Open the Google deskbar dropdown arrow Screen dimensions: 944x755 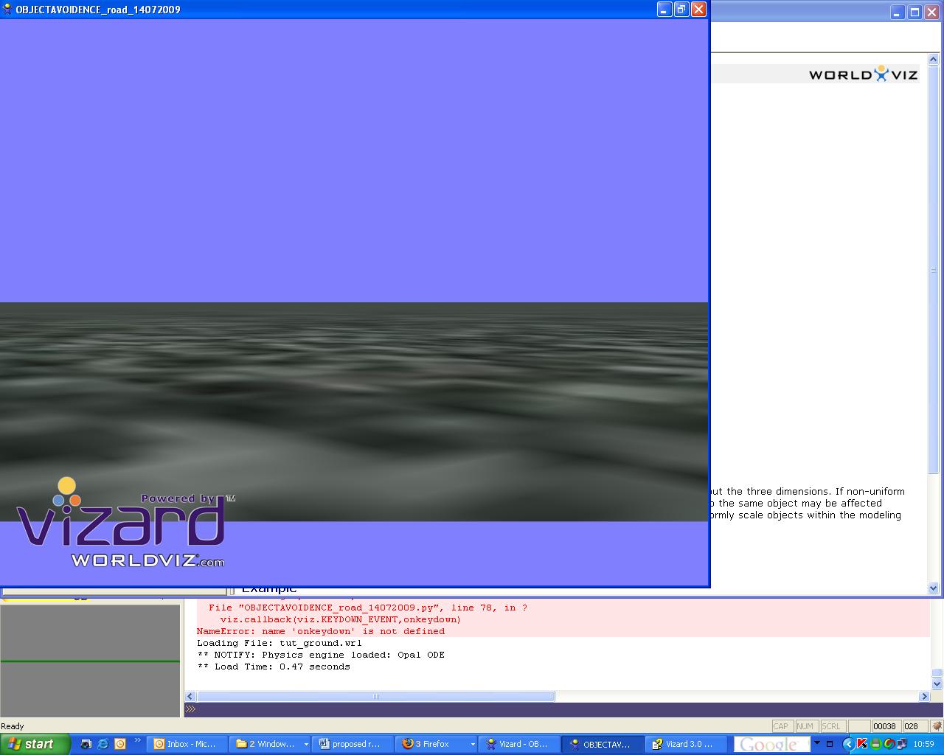[816, 743]
